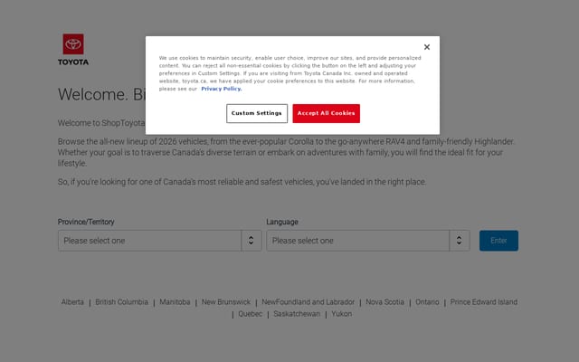The image size is (579, 362).
Task: Click the Language selector arrows
Action: [459, 241]
